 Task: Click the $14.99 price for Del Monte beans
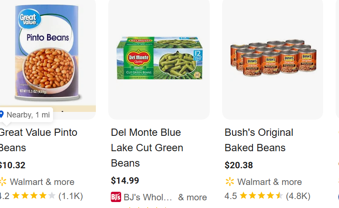coord(125,181)
